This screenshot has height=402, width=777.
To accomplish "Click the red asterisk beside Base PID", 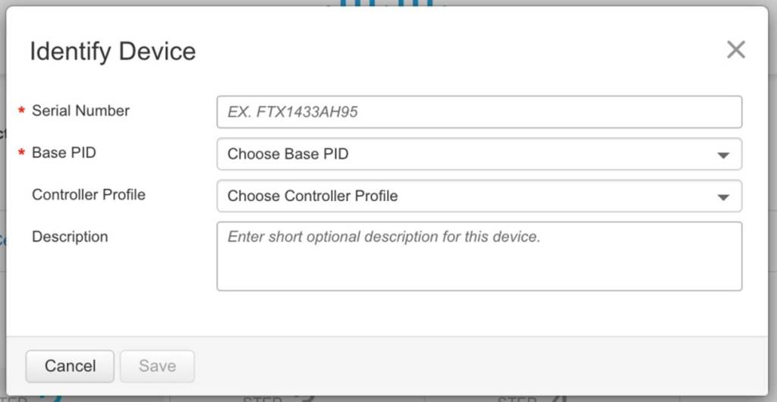I will (x=22, y=153).
